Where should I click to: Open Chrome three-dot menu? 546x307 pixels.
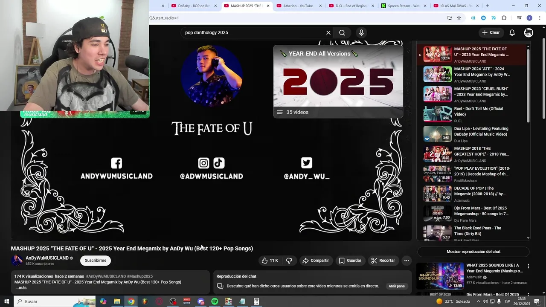pyautogui.click(x=540, y=18)
